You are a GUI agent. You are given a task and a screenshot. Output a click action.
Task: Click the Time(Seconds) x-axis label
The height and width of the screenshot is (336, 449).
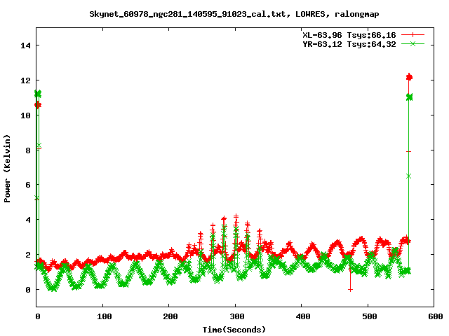click(234, 329)
